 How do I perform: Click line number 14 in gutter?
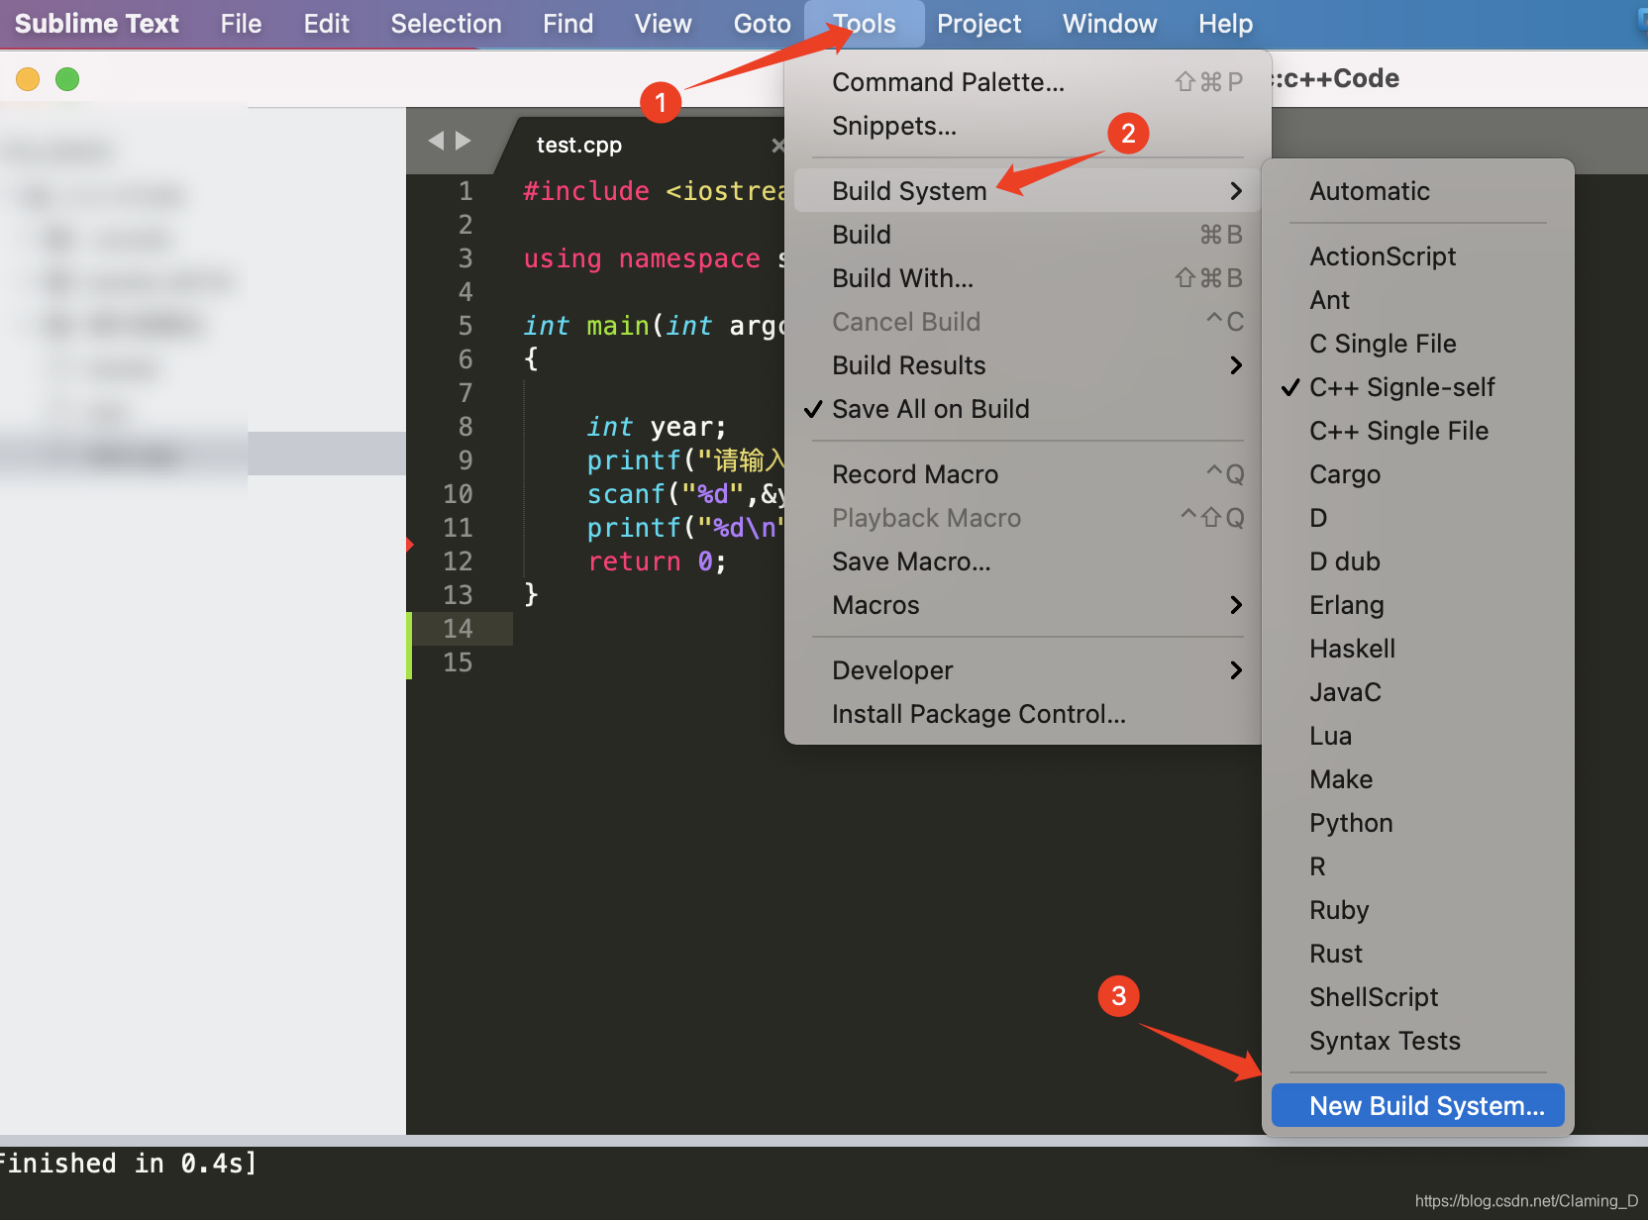coord(458,629)
